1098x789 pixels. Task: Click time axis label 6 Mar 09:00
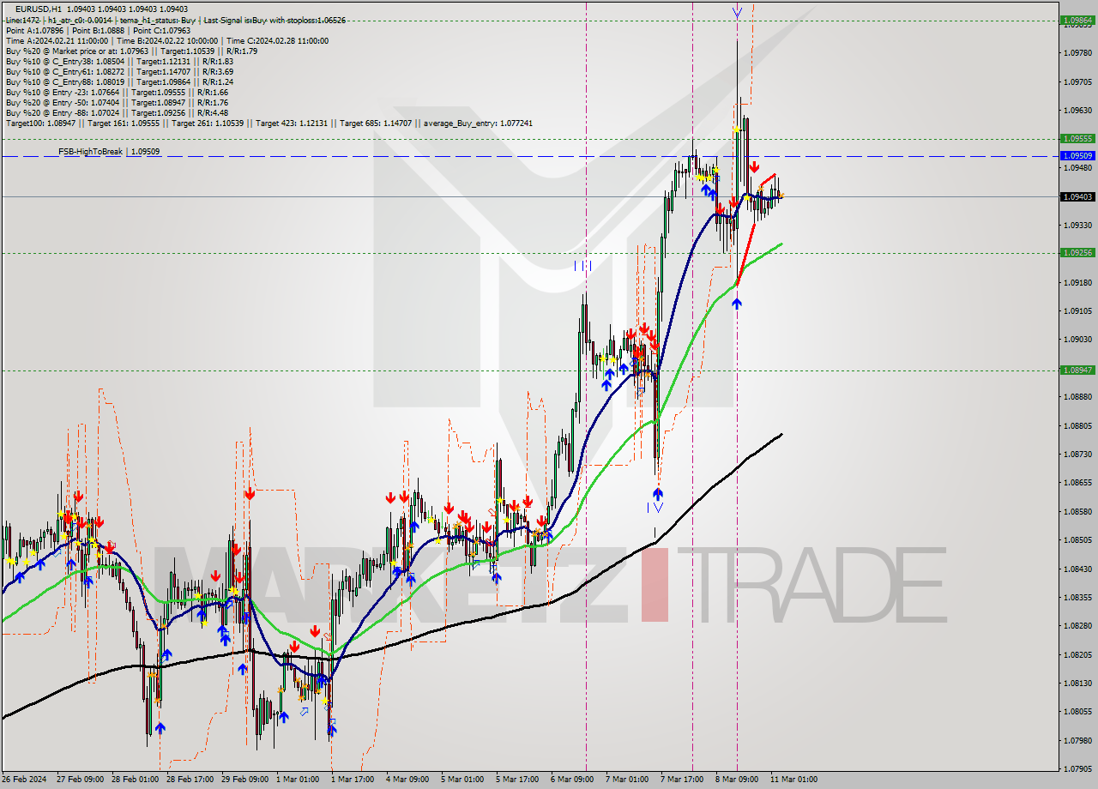coord(572,780)
